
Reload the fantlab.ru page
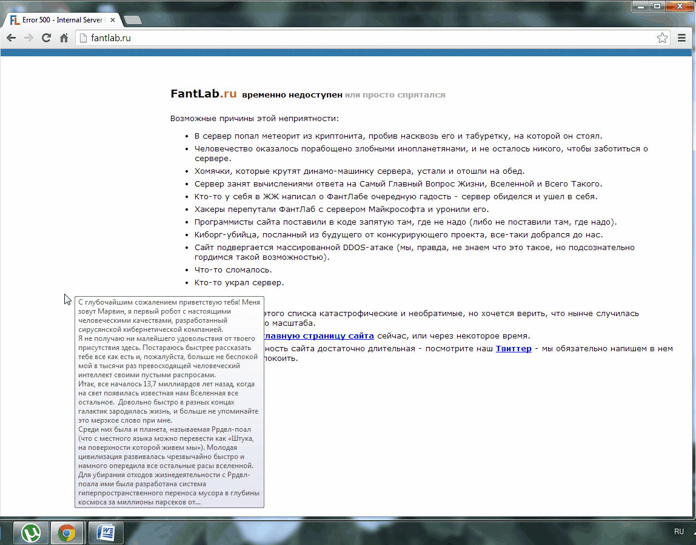click(46, 38)
